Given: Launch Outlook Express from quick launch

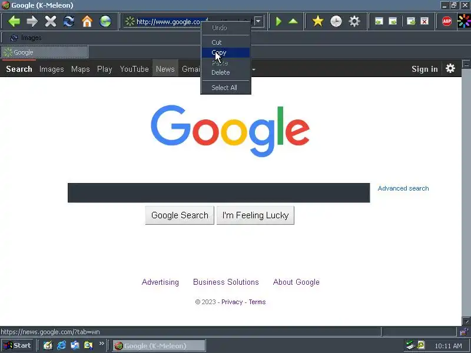Looking at the screenshot, I should [x=75, y=345].
